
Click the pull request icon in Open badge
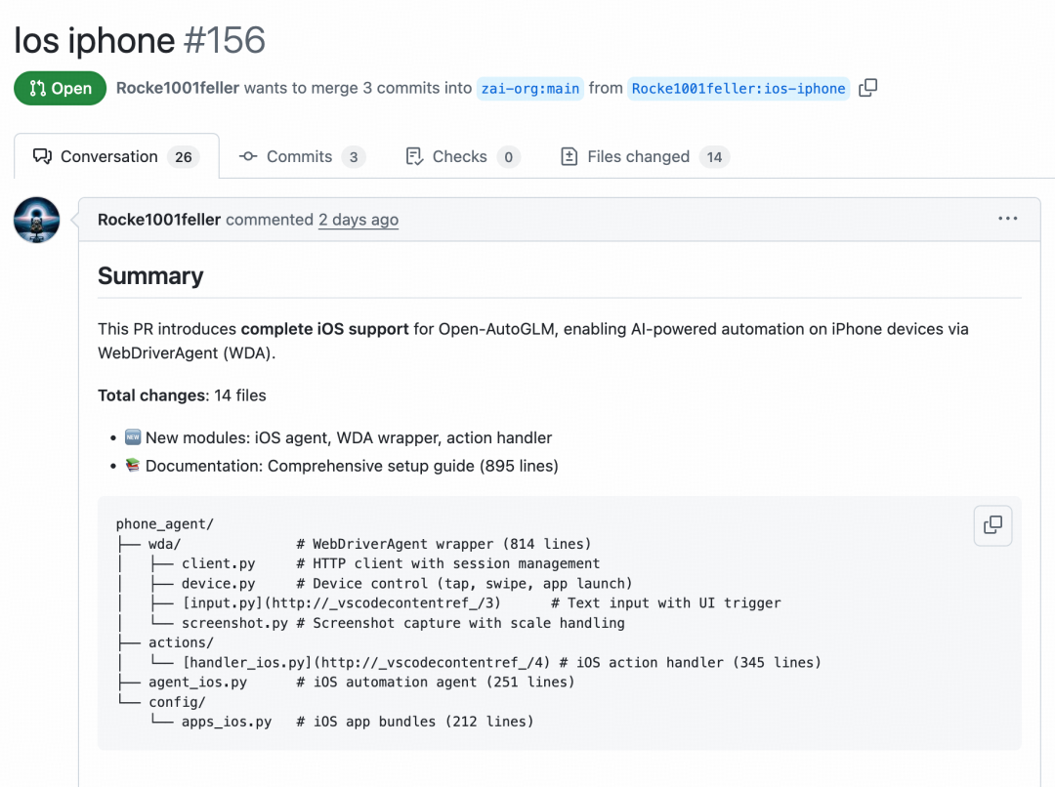(x=38, y=88)
